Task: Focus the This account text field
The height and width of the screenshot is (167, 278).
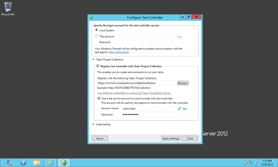Action: point(144,37)
